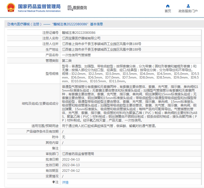Click the national emblem logo
204x188 pixels.
[x=11, y=7]
